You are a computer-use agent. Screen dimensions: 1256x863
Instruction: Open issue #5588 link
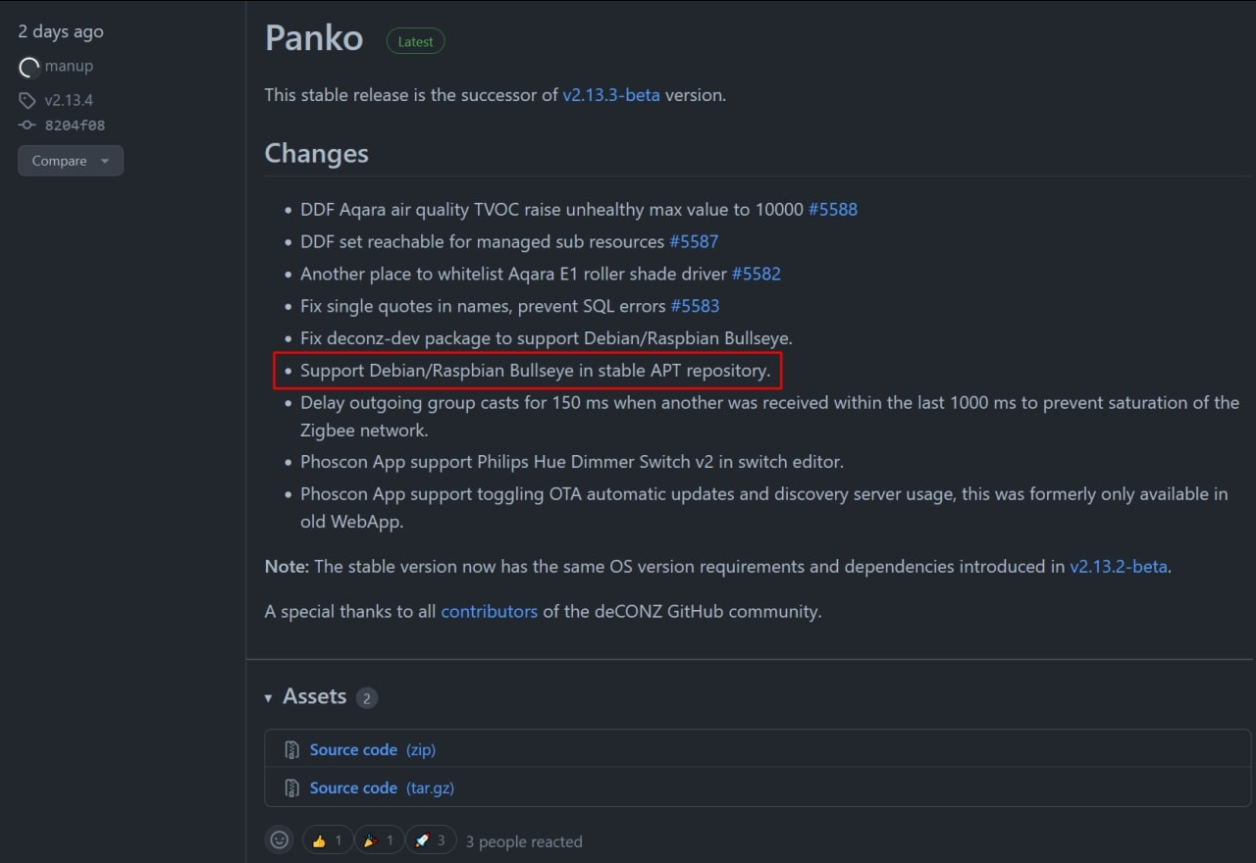833,210
